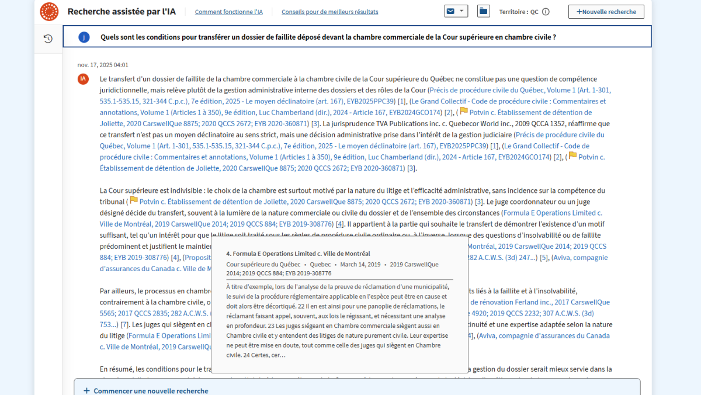This screenshot has width=701, height=395.
Task: Click the query text in the question bar
Action: tap(328, 37)
